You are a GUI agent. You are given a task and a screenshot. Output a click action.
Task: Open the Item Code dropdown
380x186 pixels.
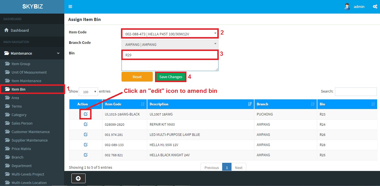click(x=170, y=34)
